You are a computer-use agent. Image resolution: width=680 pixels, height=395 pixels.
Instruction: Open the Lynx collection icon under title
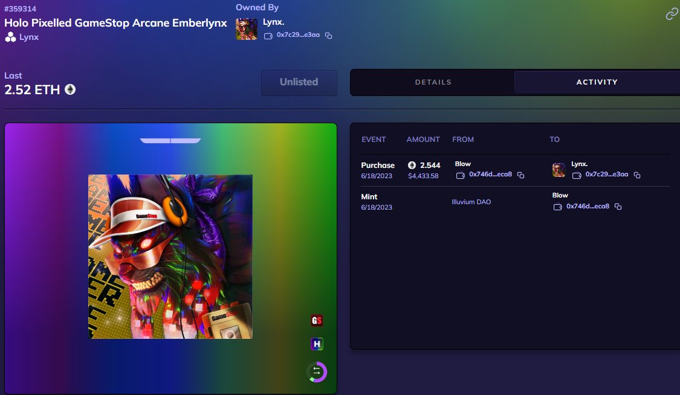tap(10, 37)
